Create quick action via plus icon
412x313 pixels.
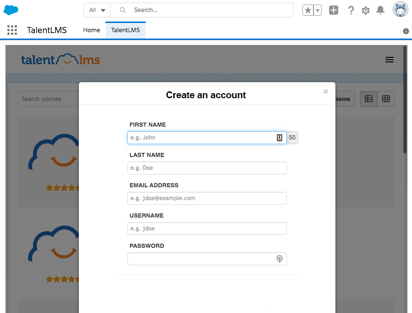point(333,9)
